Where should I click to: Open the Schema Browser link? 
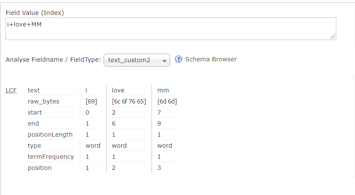211,59
